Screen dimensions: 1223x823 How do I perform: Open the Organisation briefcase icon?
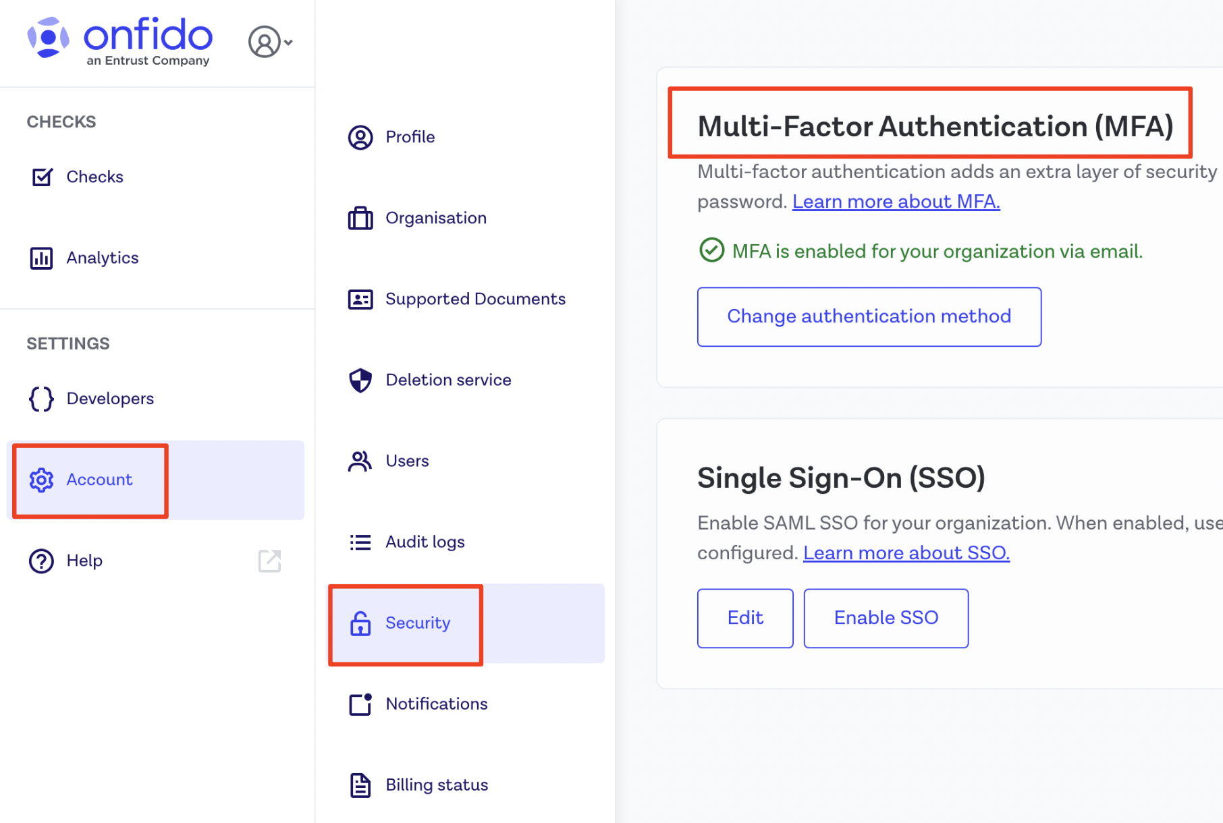coord(360,218)
